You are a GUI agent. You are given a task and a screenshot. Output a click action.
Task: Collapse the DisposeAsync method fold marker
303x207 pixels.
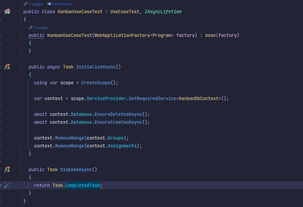[x=21, y=170]
